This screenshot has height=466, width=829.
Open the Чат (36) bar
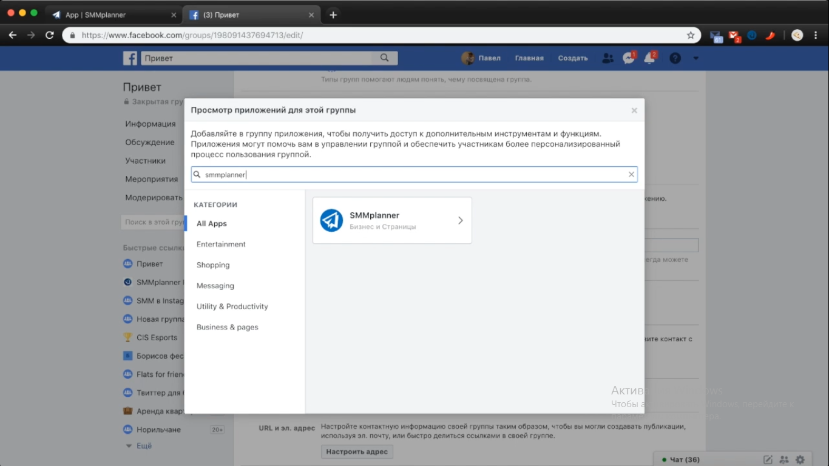tap(685, 459)
